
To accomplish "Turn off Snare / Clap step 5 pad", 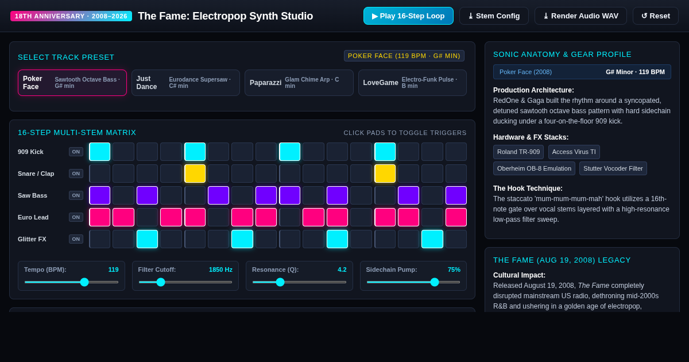I will [195, 174].
